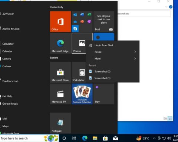Maximize the File Explorer window

click(159, 1)
